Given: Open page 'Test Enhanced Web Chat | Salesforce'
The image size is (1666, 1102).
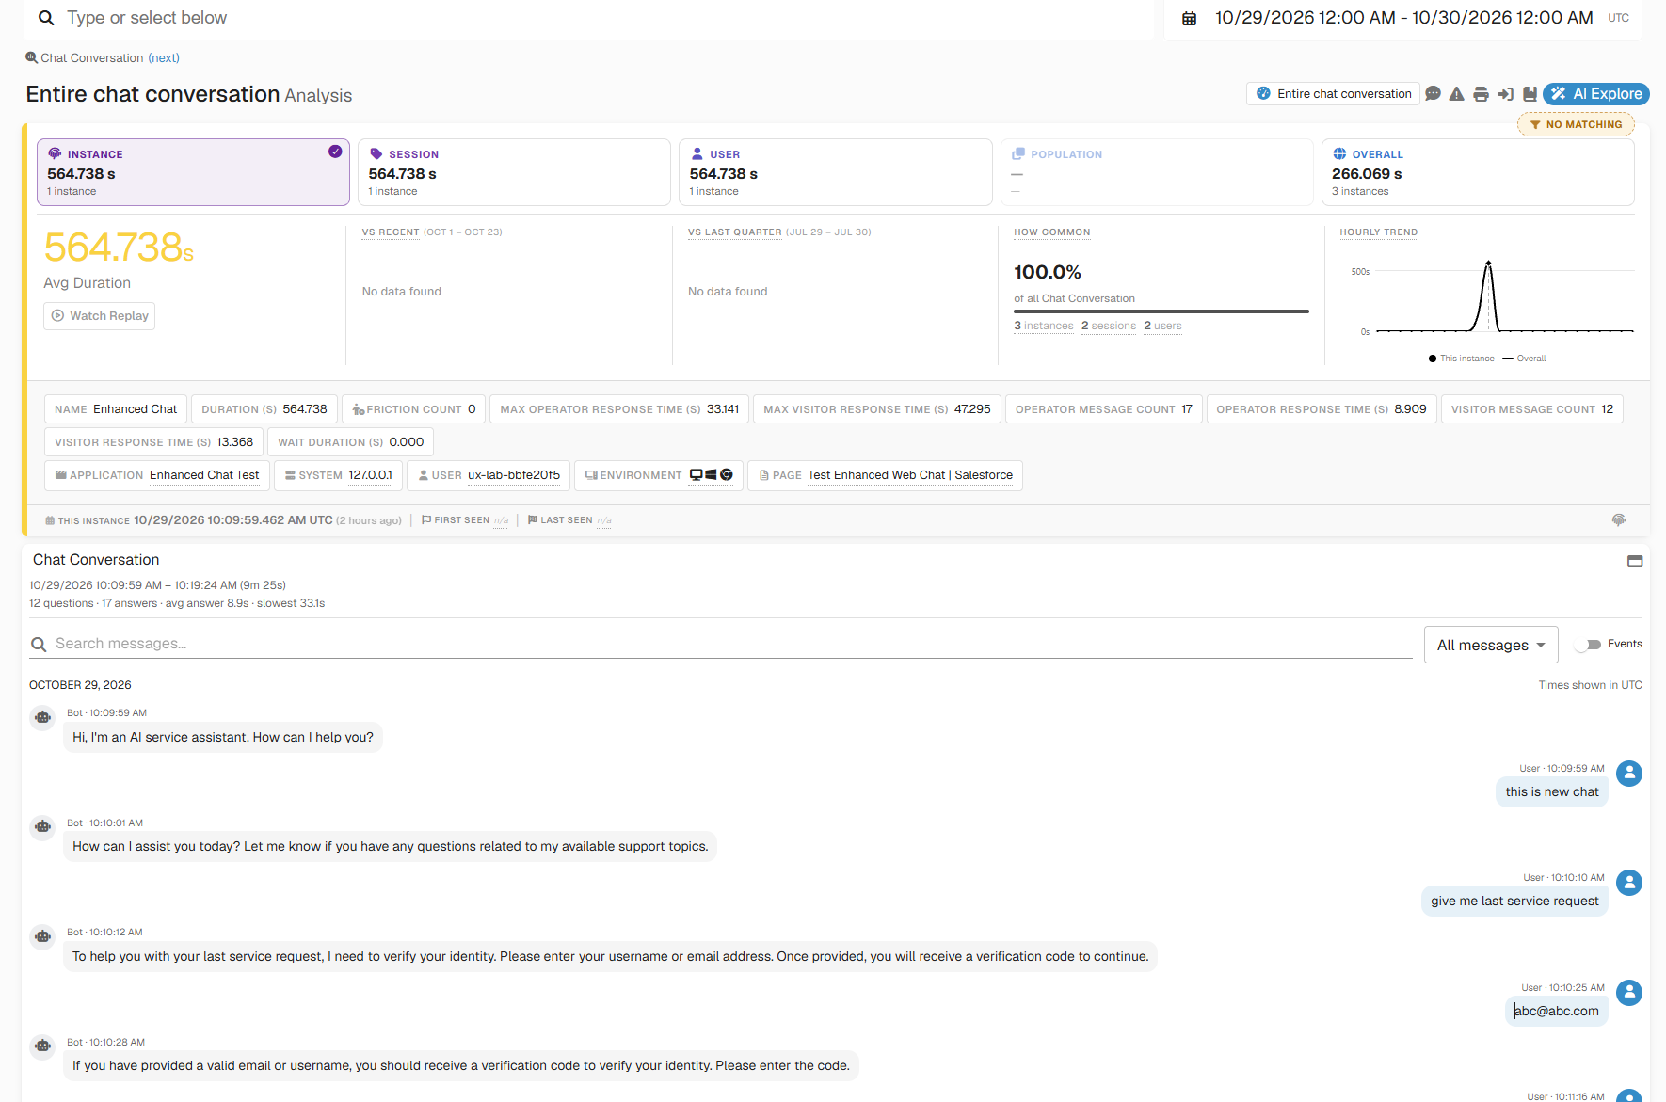Looking at the screenshot, I should pos(910,475).
